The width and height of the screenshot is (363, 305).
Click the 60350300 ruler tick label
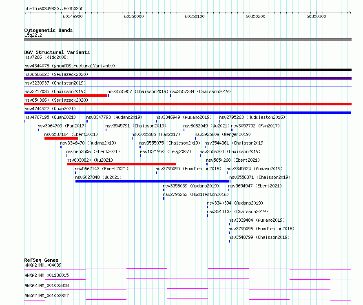click(316, 16)
